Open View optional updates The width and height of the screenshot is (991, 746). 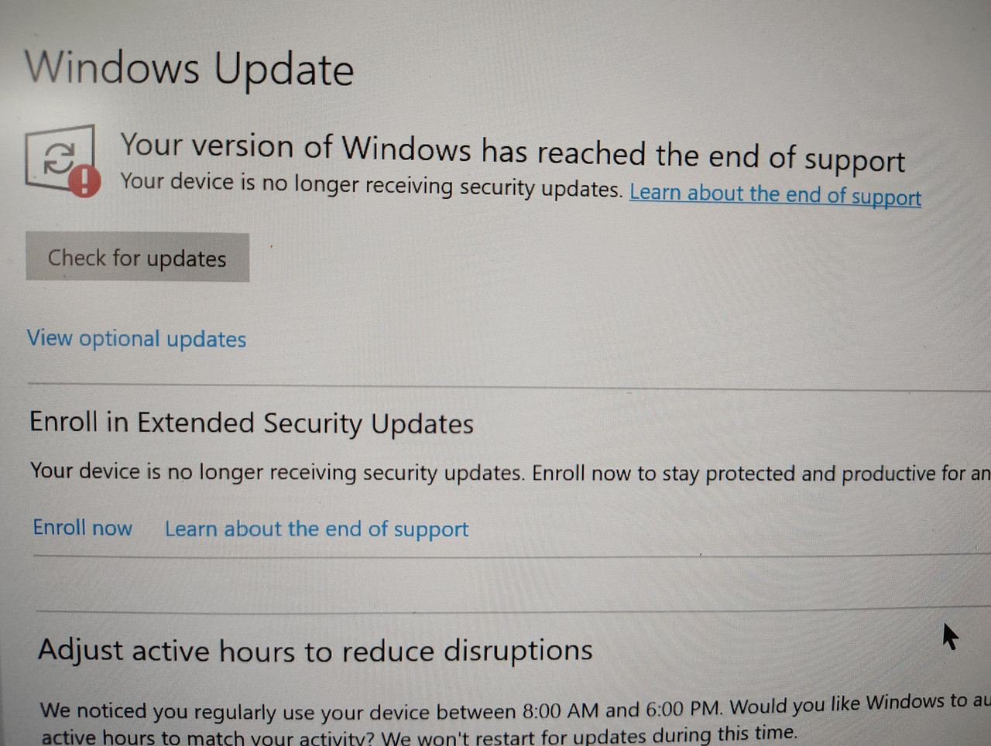tap(136, 338)
